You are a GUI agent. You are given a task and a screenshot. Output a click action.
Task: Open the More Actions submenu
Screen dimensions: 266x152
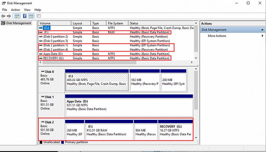[217, 36]
